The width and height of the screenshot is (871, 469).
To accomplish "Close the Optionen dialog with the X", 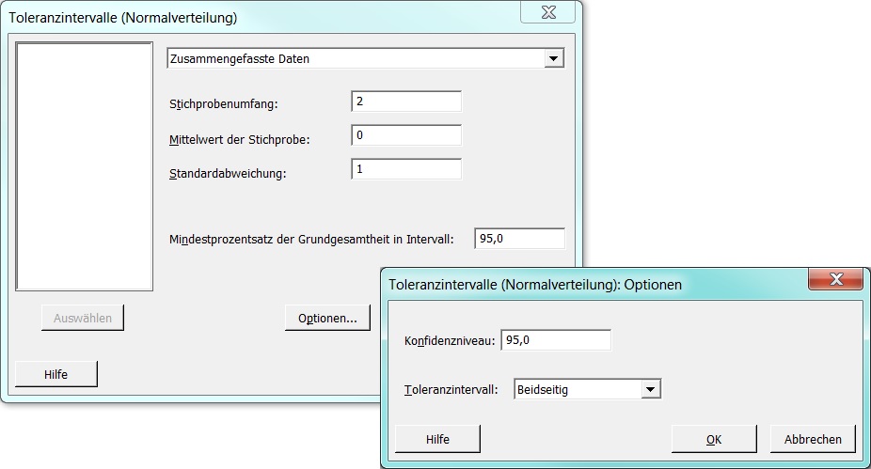I will (x=836, y=278).
